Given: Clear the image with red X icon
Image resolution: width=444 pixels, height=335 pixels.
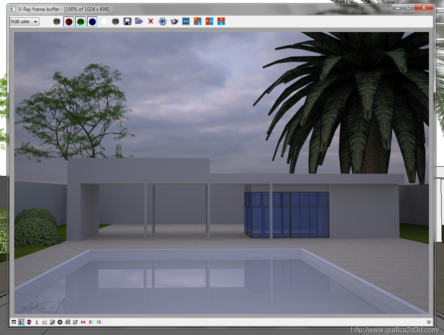Looking at the screenshot, I should pyautogui.click(x=151, y=21).
